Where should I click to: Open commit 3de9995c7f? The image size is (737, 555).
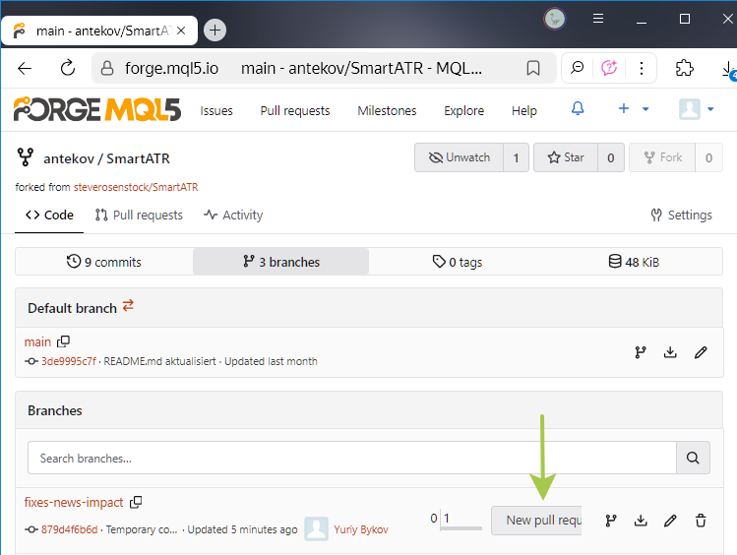pyautogui.click(x=69, y=361)
